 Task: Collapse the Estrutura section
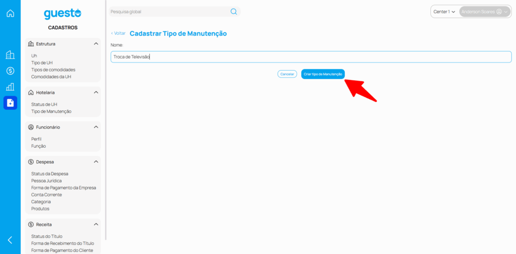click(x=96, y=44)
